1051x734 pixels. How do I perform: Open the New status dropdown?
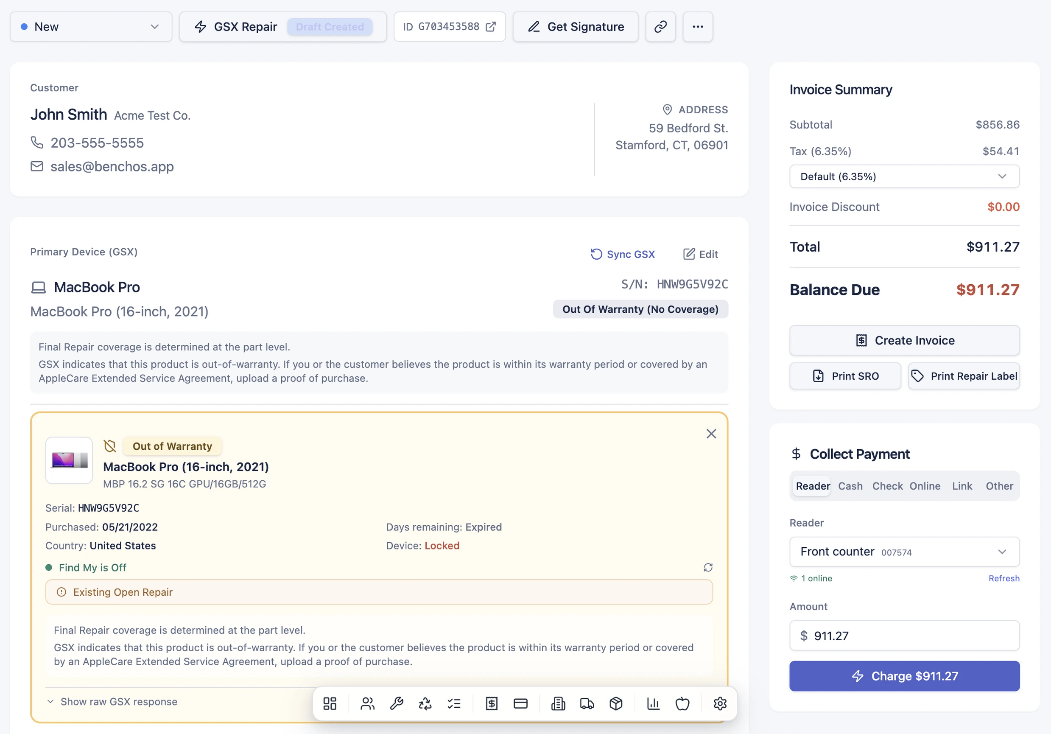tap(91, 27)
